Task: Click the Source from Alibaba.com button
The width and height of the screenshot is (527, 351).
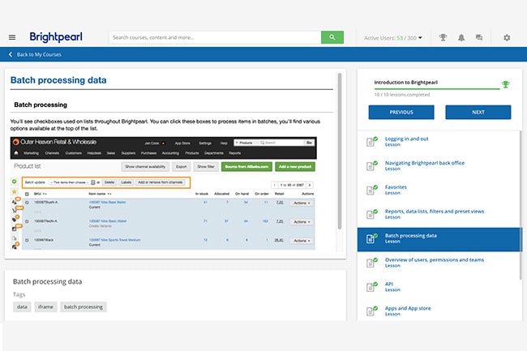Action: [x=246, y=167]
